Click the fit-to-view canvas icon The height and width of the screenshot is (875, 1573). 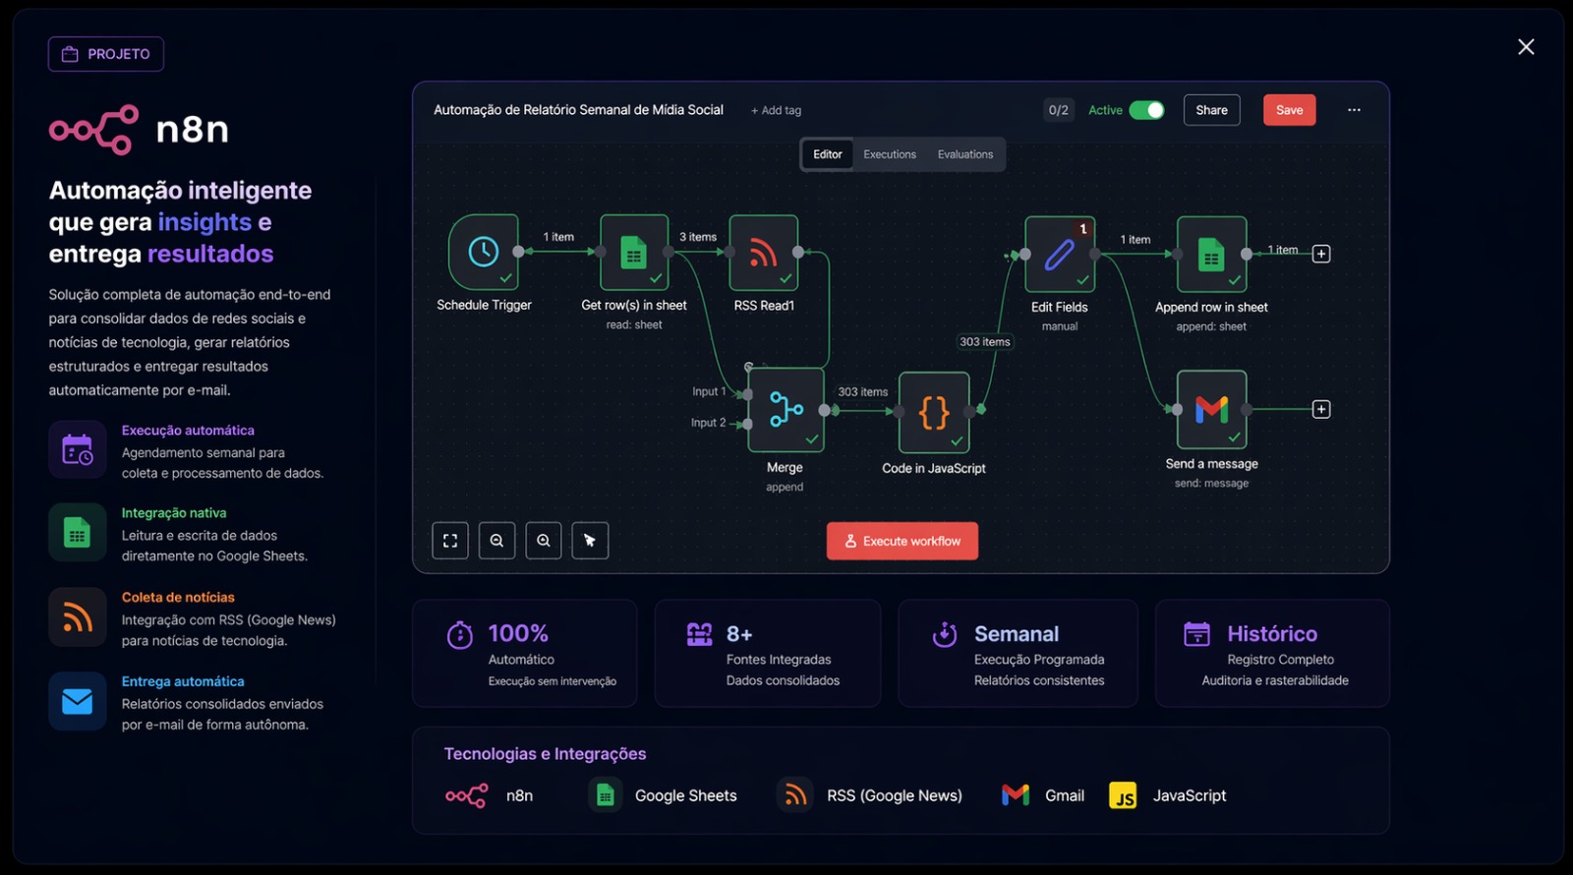coord(450,541)
